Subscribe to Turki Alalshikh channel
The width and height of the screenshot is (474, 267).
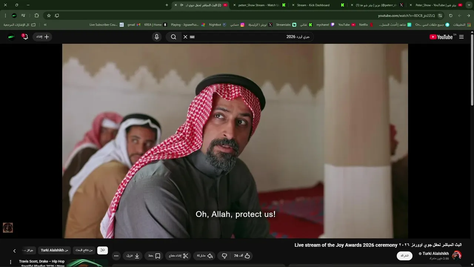(404, 256)
